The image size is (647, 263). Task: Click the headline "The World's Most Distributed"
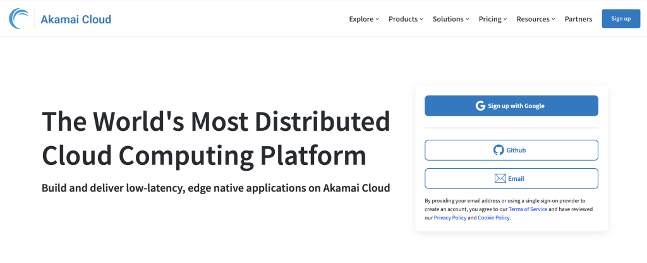(x=216, y=121)
